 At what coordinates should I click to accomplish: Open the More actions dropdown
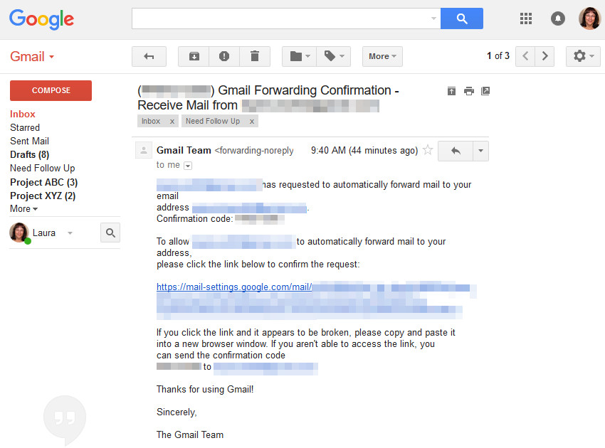pos(382,56)
